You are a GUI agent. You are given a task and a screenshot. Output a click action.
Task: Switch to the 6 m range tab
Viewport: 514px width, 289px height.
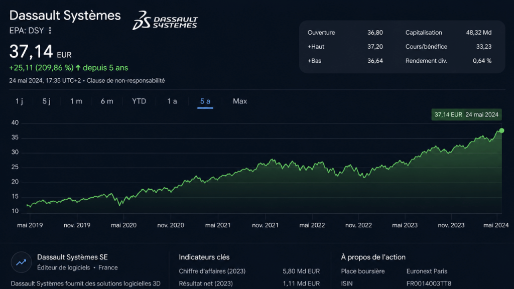(x=107, y=101)
